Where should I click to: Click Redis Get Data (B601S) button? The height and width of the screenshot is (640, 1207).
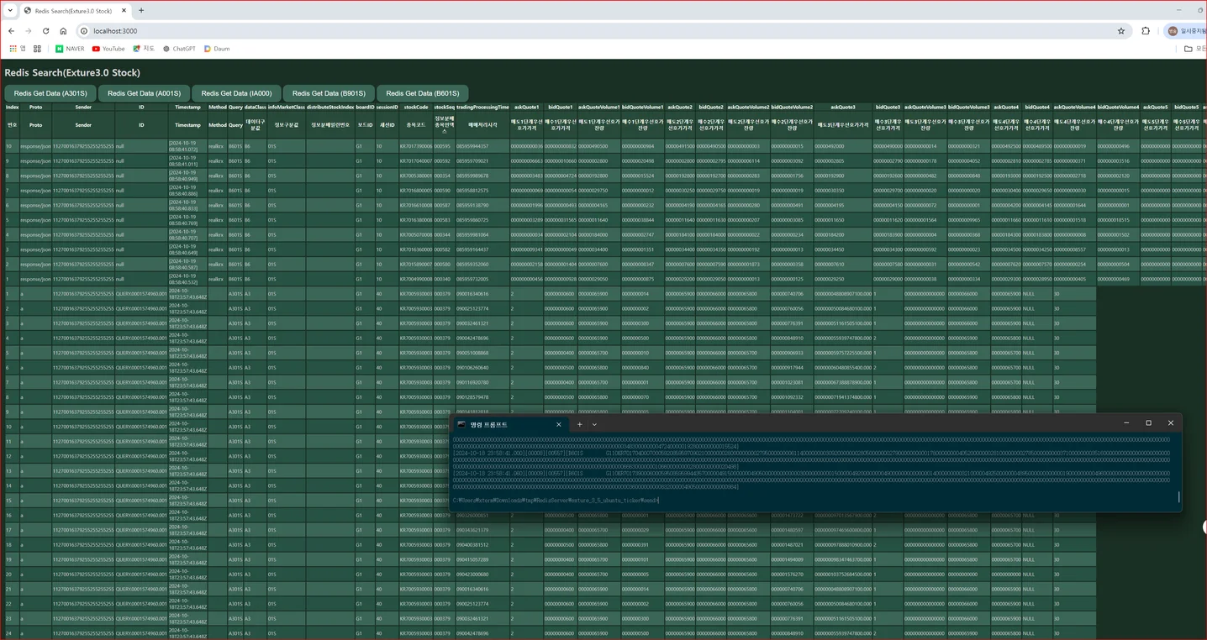click(423, 93)
